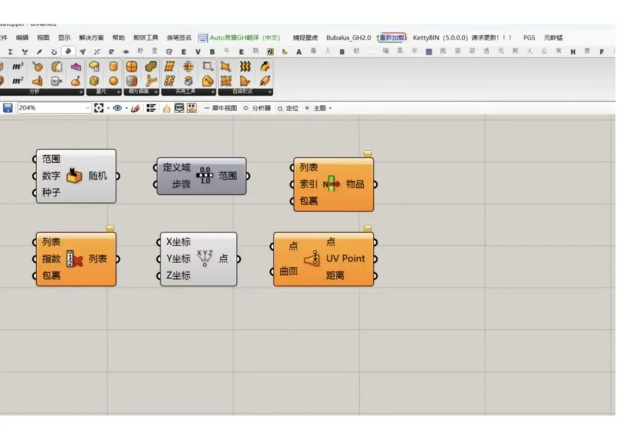This screenshot has height=444, width=628.
Task: Pick the Y-shaped pipe icon in 细分曲面
Action: [151, 81]
